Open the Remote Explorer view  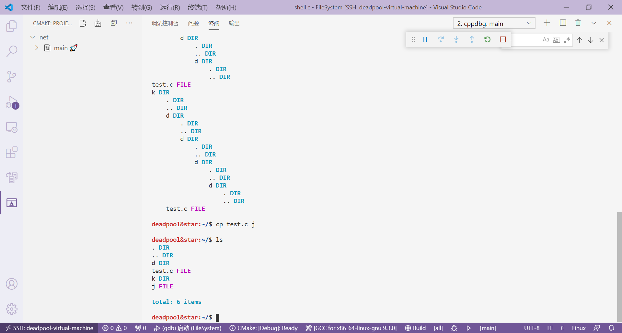click(x=12, y=127)
